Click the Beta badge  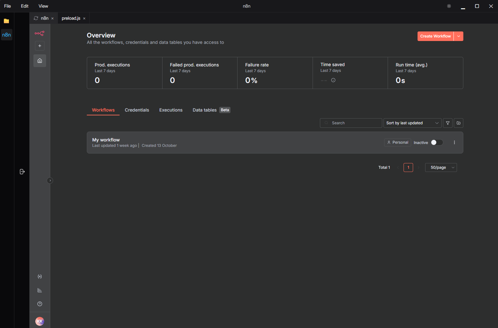(x=225, y=110)
